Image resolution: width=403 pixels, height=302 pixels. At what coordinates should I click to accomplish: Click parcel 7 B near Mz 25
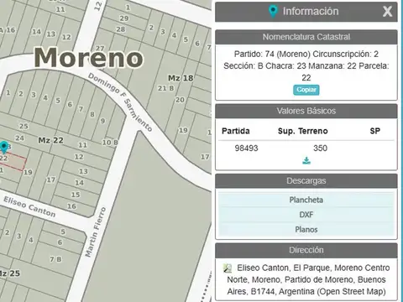coord(55,259)
